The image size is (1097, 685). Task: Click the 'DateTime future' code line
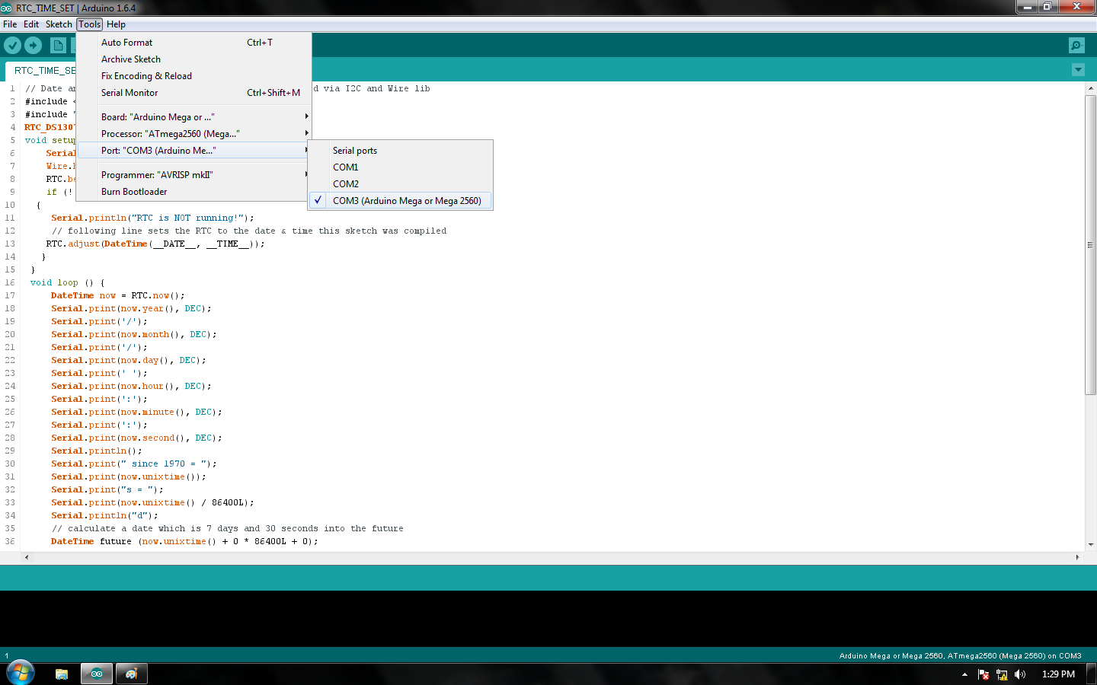(184, 541)
